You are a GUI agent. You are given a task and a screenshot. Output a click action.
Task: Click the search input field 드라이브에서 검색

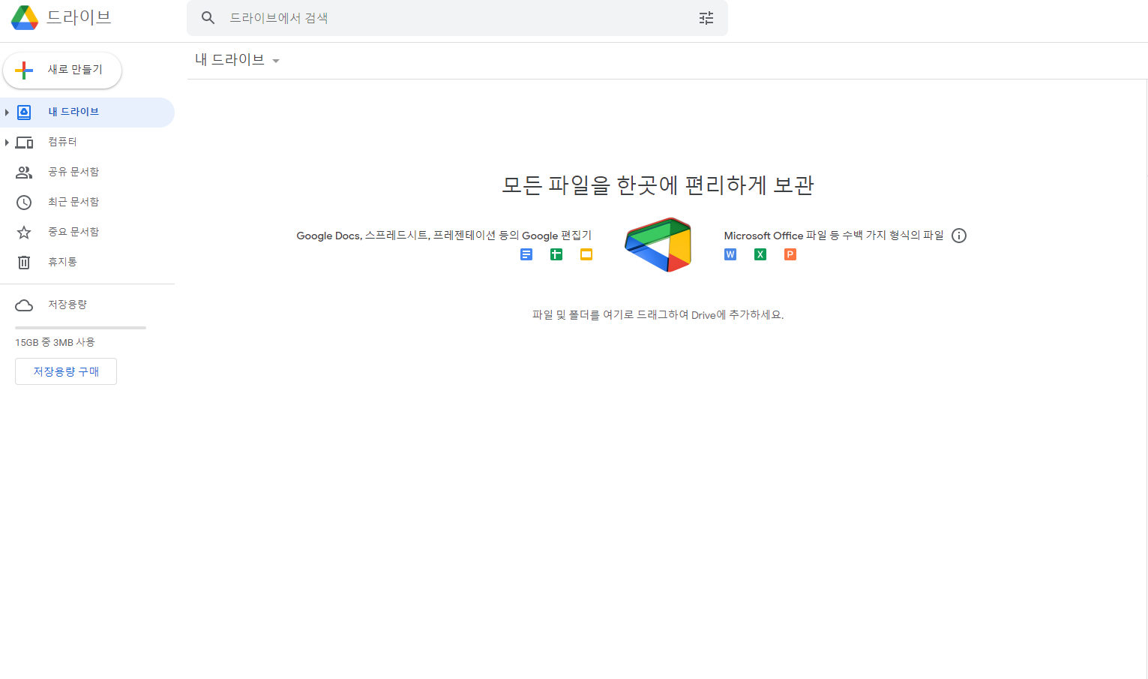coord(457,18)
